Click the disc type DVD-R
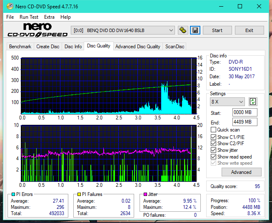The width and height of the screenshot is (272, 223). click(x=236, y=62)
